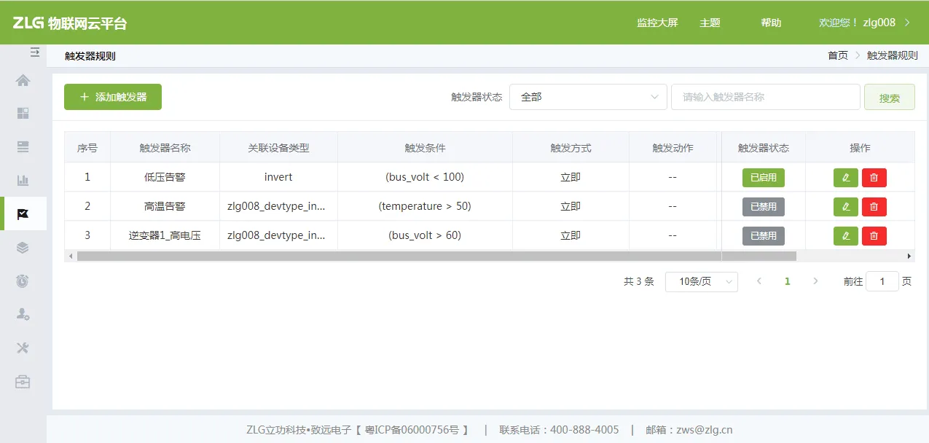The width and height of the screenshot is (929, 443).
Task: Open the layers stack icon in sidebar
Action: click(x=23, y=248)
